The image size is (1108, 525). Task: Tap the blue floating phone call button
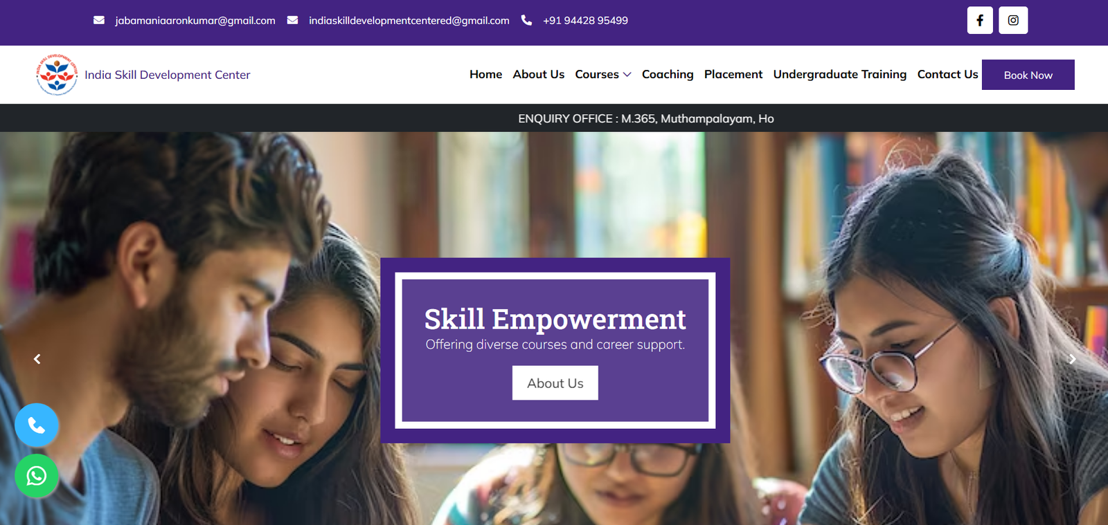point(37,425)
